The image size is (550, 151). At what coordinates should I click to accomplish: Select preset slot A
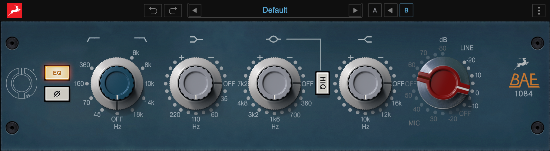375,11
